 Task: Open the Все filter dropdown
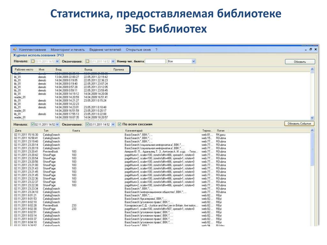click(194, 62)
